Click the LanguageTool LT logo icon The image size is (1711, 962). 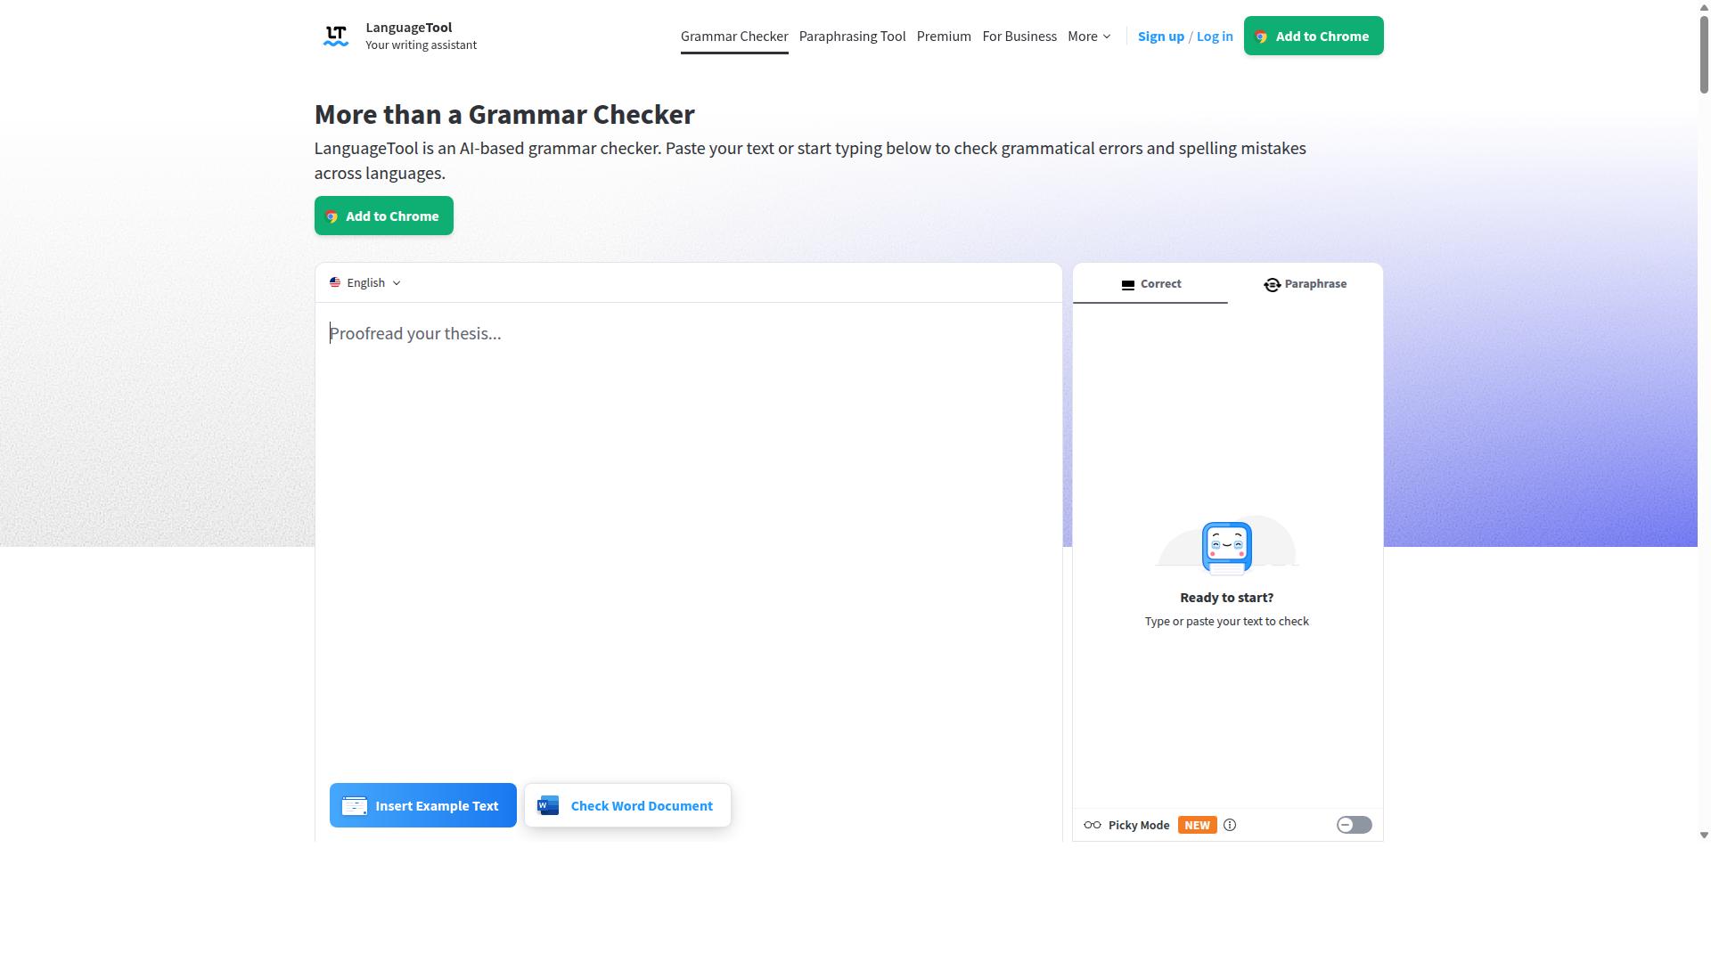(x=336, y=36)
